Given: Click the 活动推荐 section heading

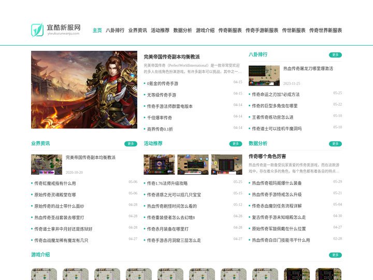Looking at the screenshot, I should click(153, 143).
